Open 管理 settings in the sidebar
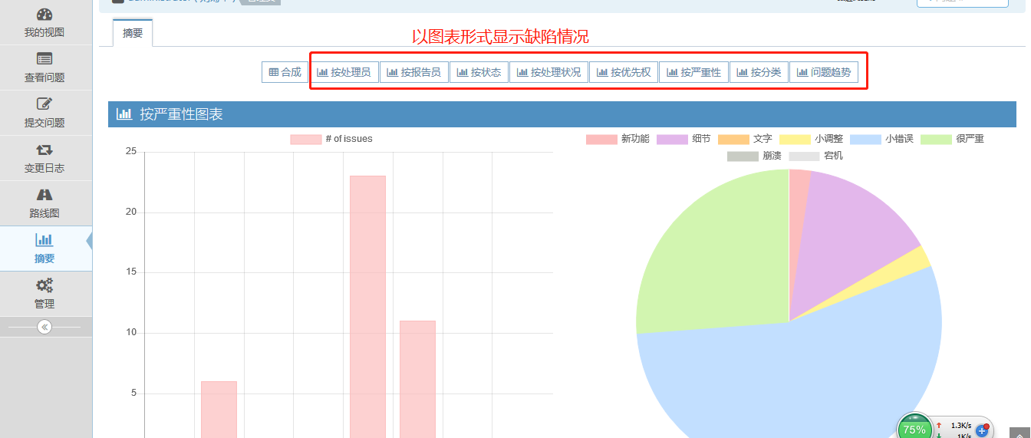 click(x=45, y=294)
